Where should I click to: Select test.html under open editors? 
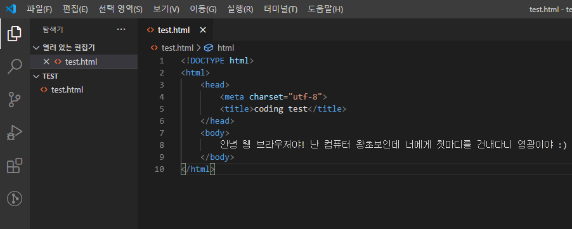coord(81,62)
